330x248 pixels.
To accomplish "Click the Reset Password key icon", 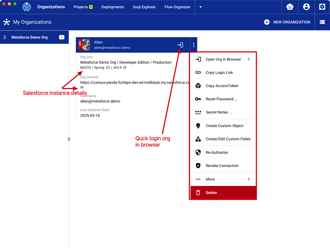I will point(198,99).
